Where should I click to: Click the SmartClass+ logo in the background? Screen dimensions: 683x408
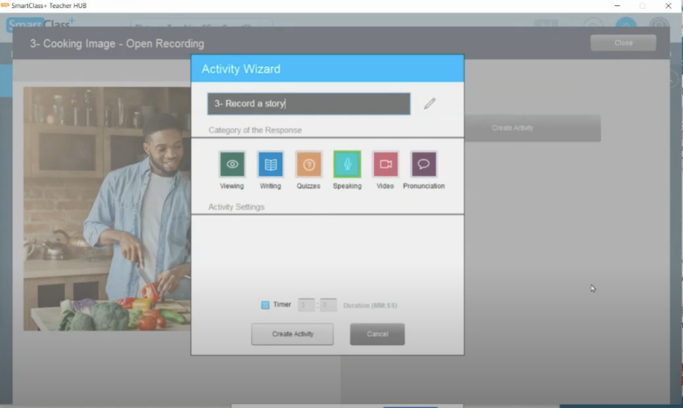pos(41,24)
